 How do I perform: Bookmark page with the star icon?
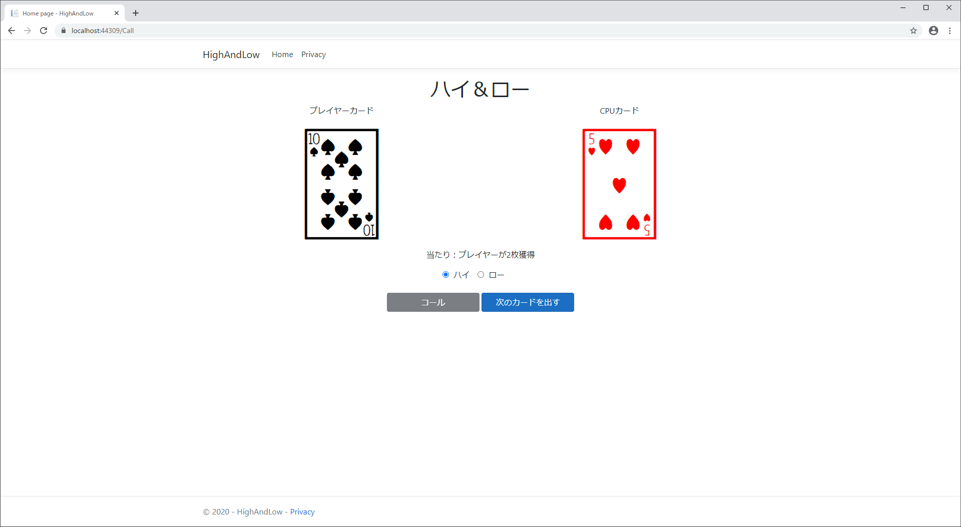[x=913, y=31]
